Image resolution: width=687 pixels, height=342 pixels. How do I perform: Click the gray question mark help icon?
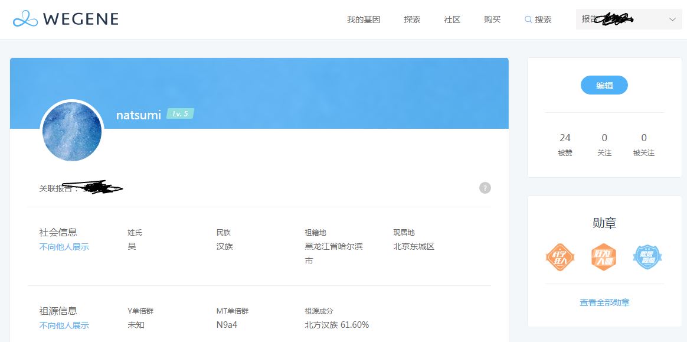pyautogui.click(x=485, y=188)
